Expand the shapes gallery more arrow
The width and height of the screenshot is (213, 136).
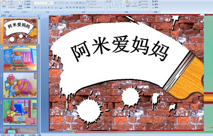coord(124,7)
